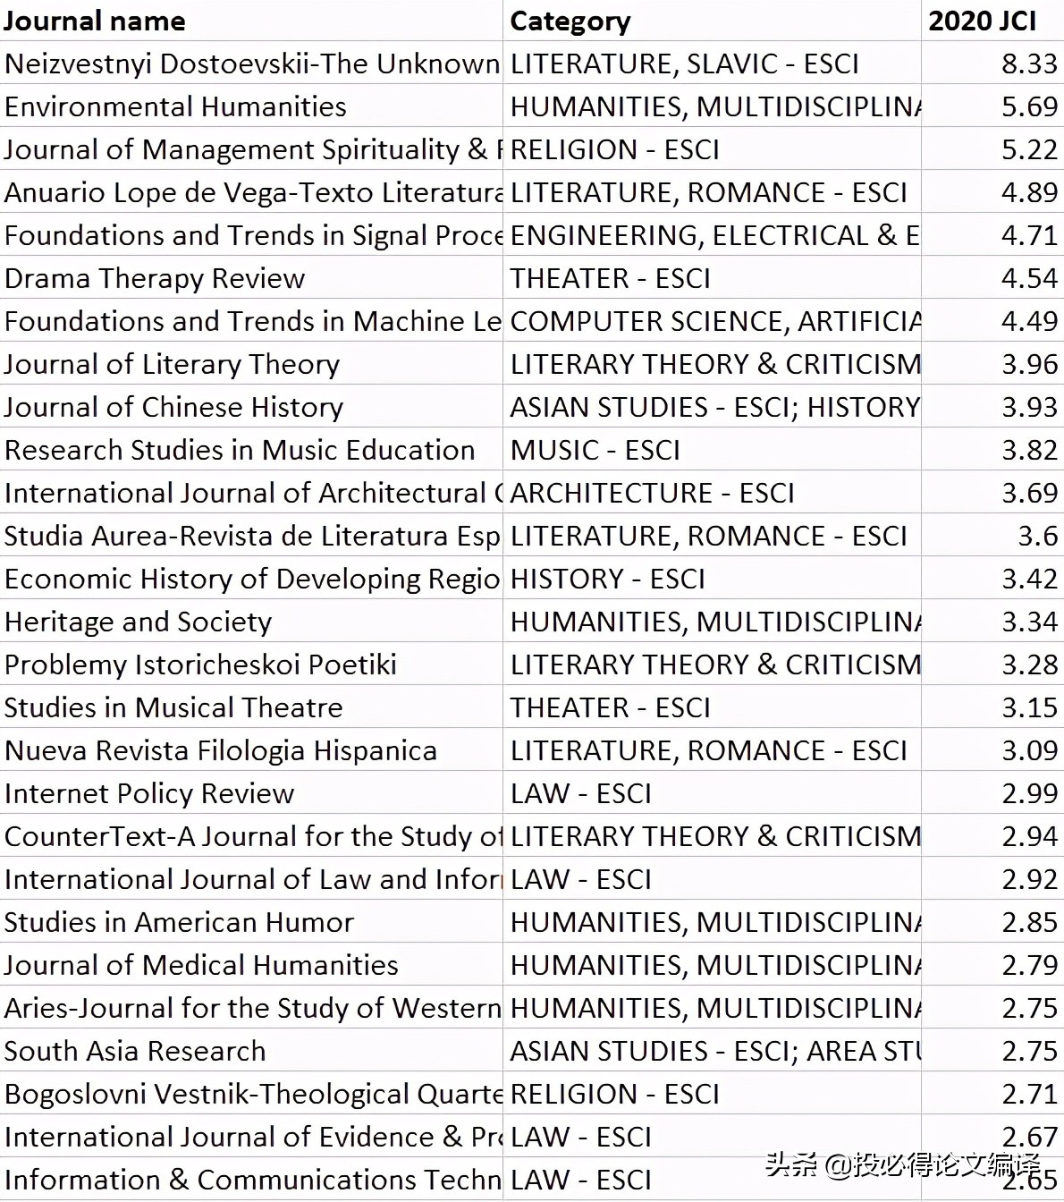Click the LITERATURE, SLAVIC - ESCI cell

pos(684,64)
